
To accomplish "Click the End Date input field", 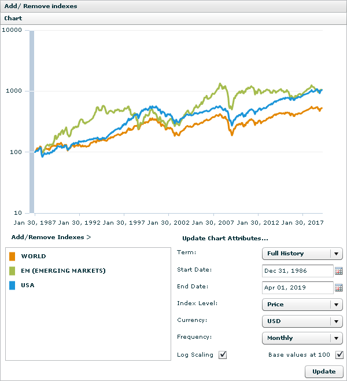I will point(297,288).
